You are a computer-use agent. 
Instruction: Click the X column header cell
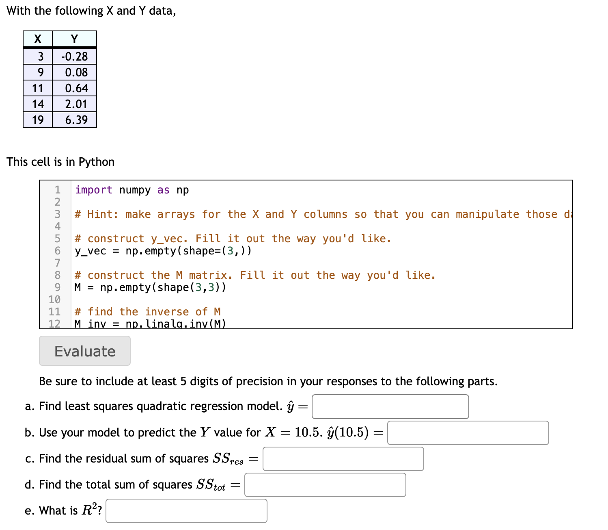click(38, 39)
